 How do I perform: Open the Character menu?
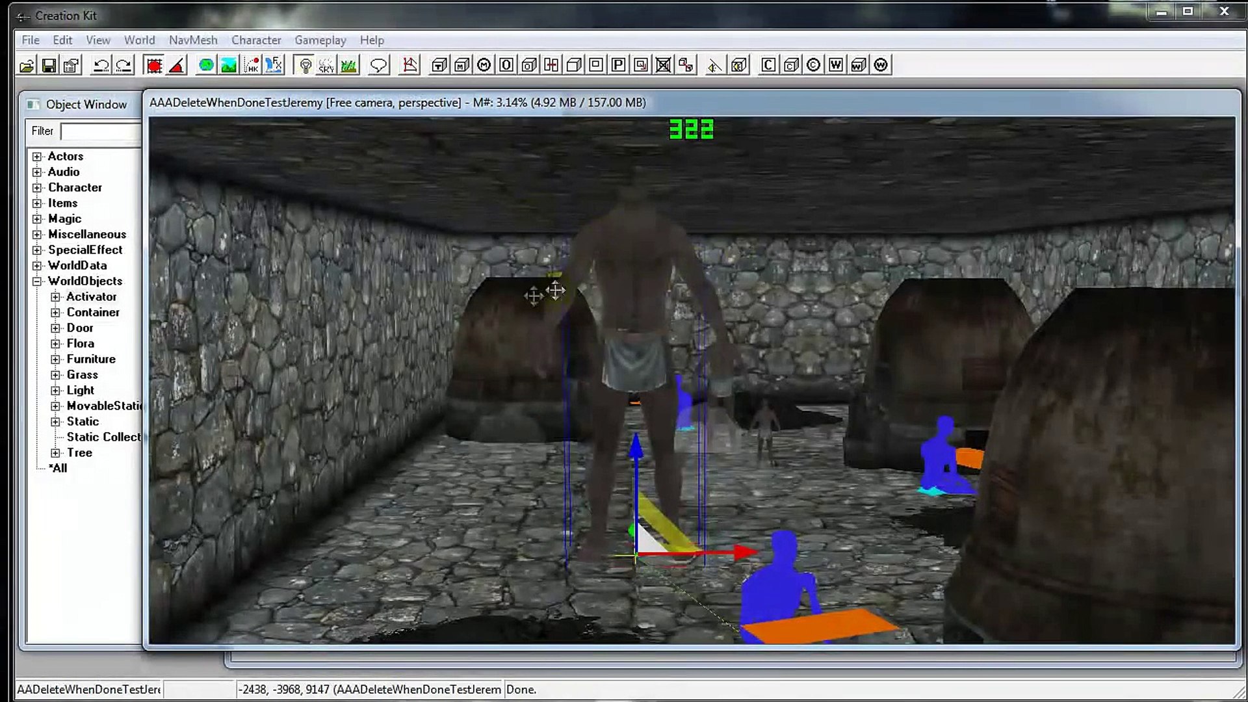(256, 40)
